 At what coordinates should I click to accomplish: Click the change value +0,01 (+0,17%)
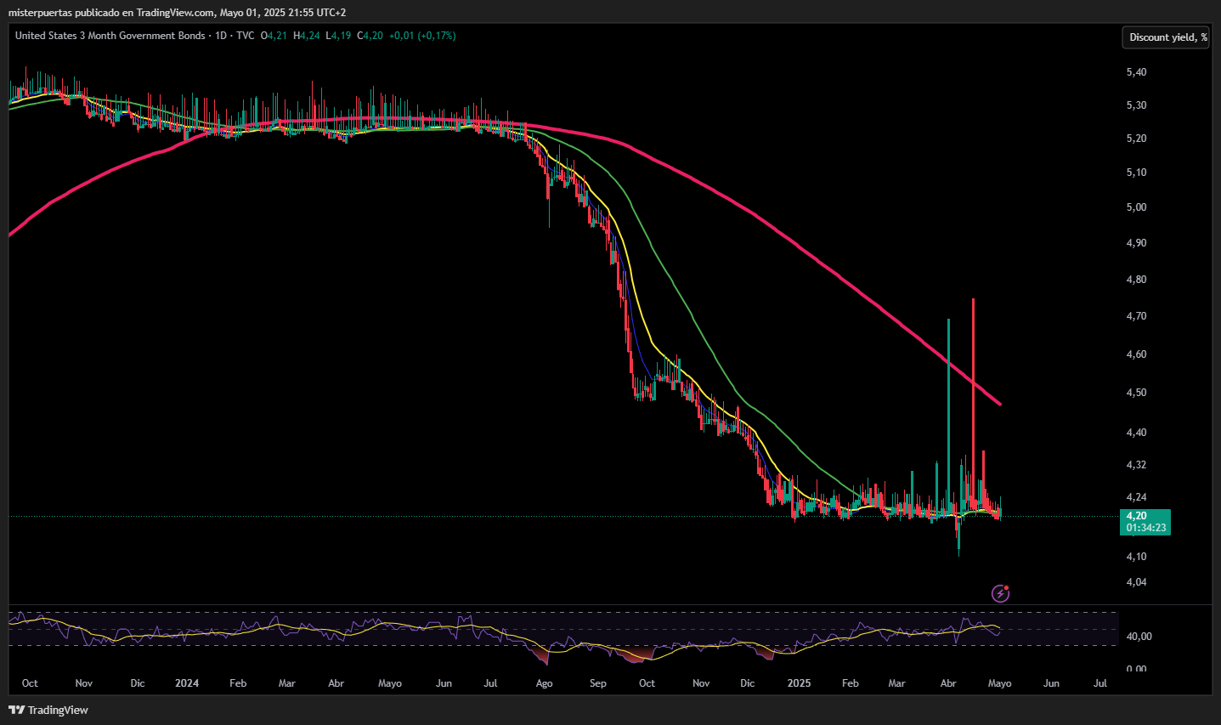[422, 36]
